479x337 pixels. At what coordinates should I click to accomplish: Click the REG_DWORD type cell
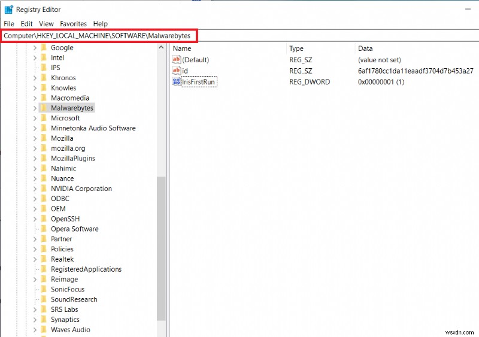[x=310, y=82]
